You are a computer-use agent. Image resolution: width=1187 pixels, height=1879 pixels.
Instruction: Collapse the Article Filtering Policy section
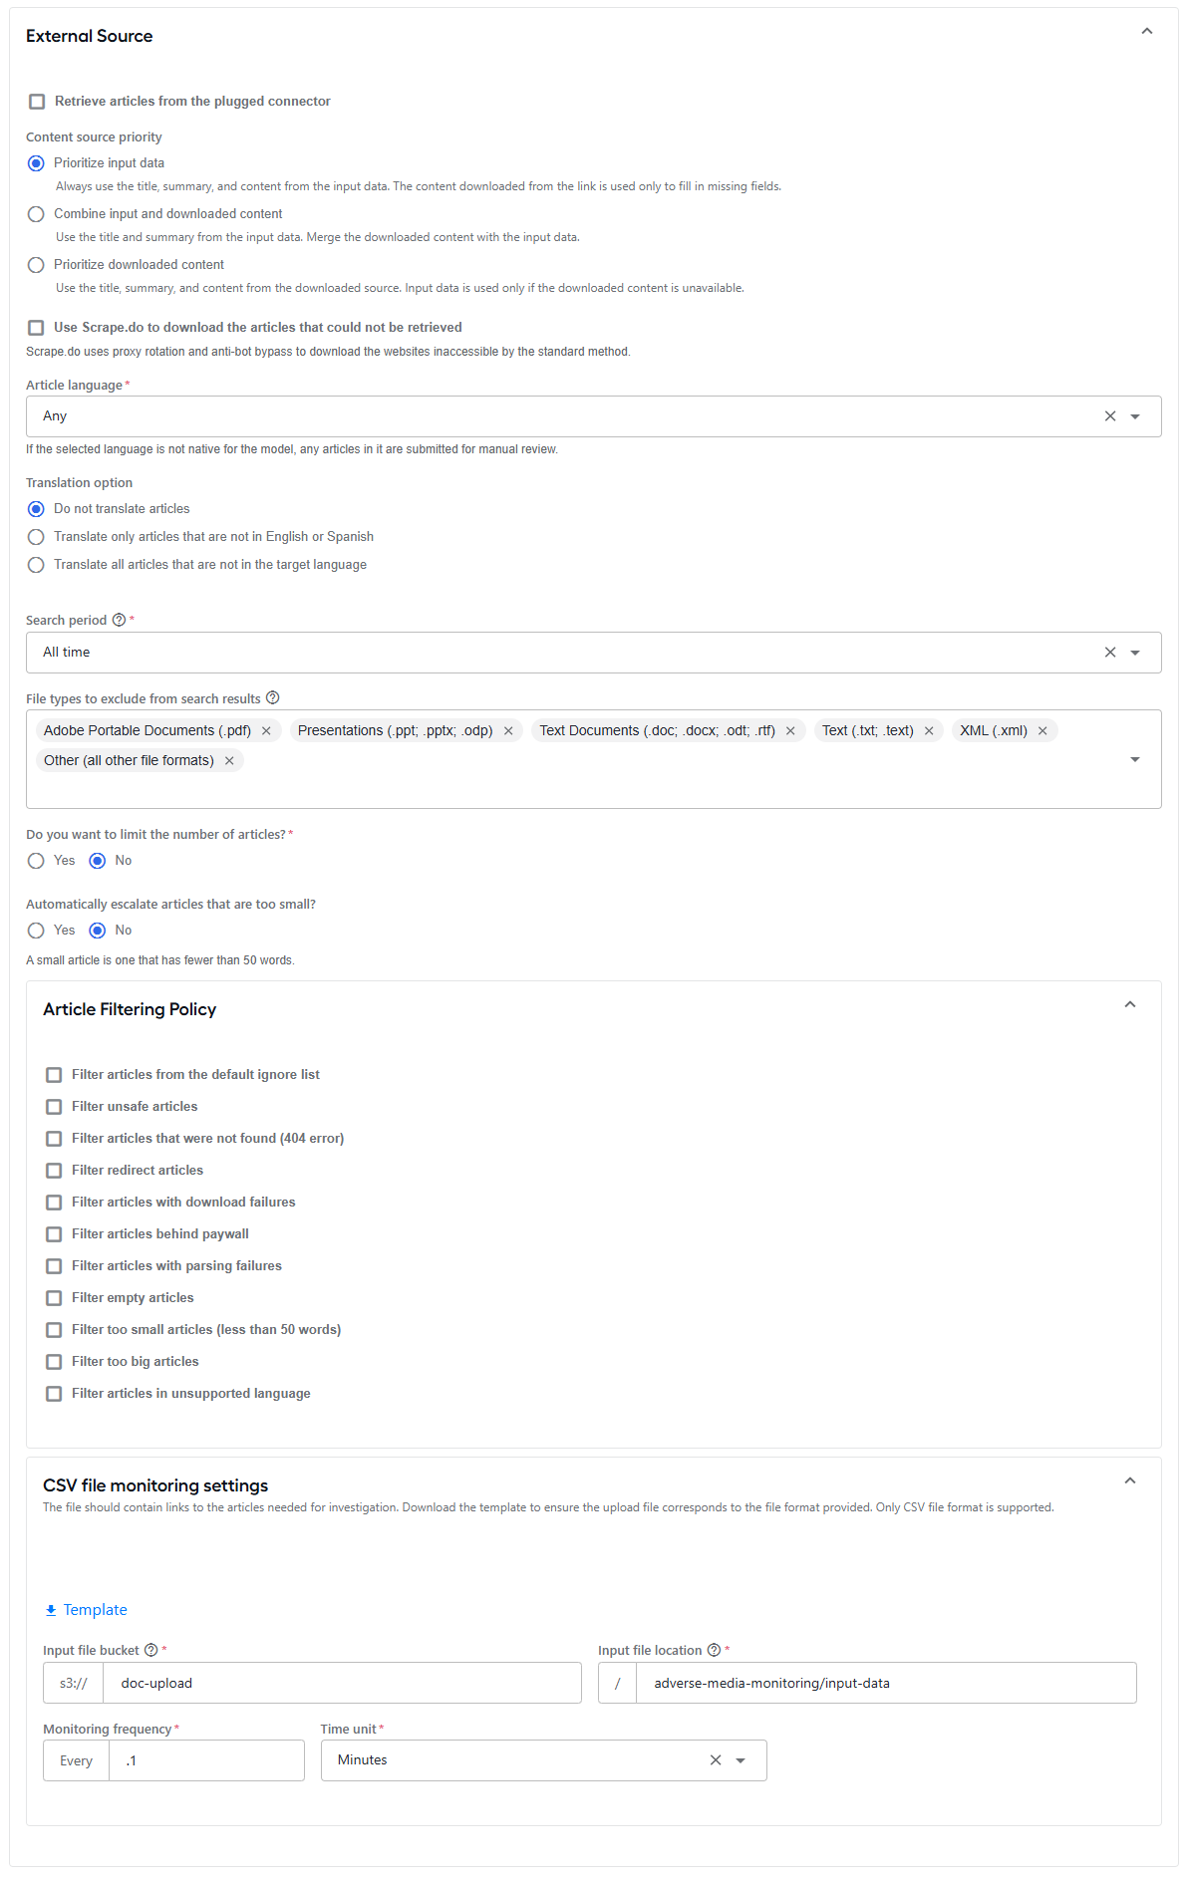coord(1130,1004)
